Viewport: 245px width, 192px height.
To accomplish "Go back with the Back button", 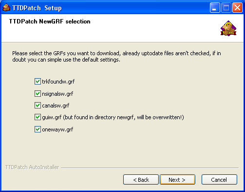I will (141, 180).
